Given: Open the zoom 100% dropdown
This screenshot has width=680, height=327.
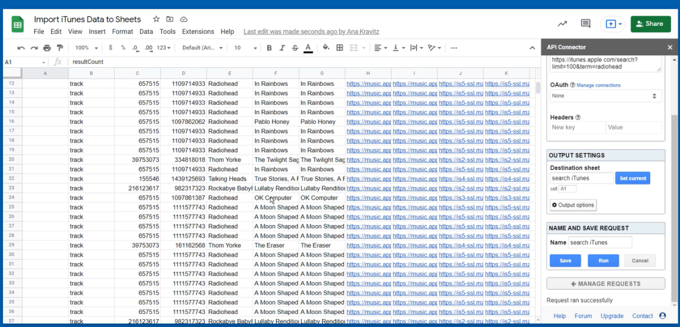Looking at the screenshot, I should 87,48.
